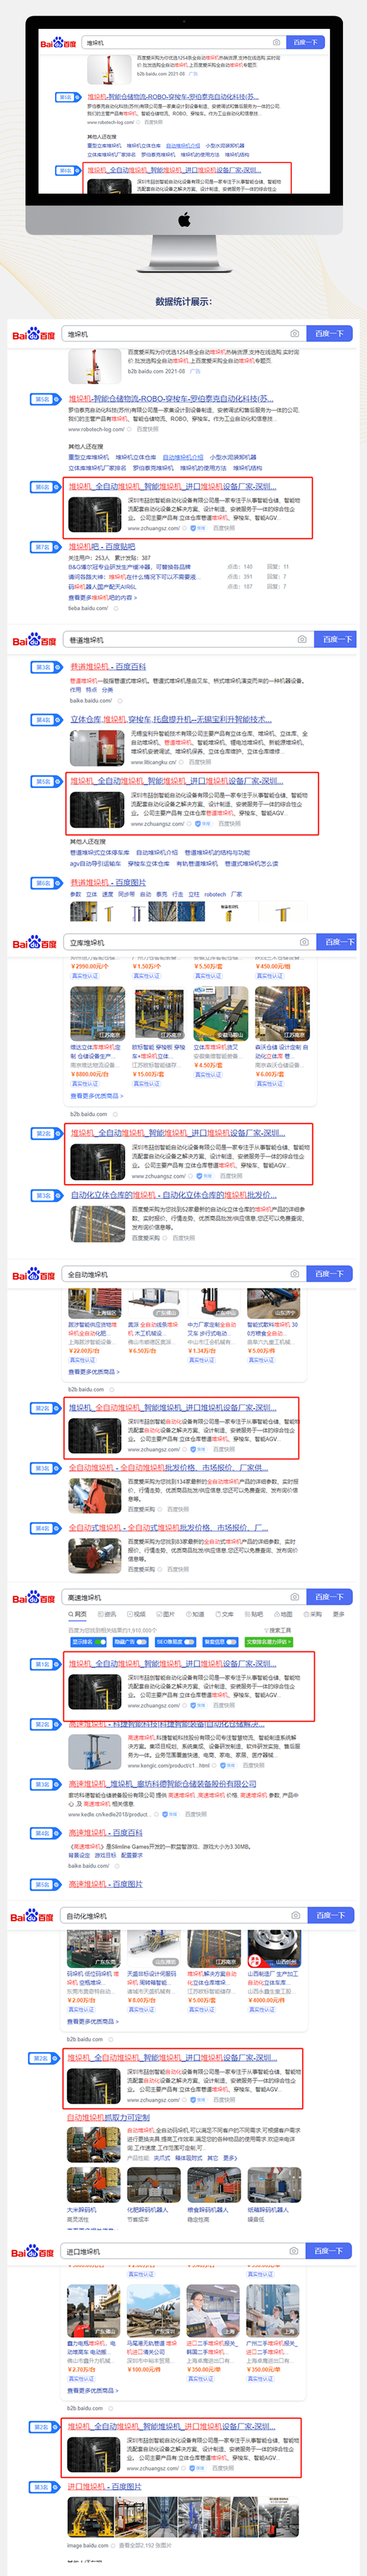Open the 图片 tab
This screenshot has width=367, height=2576.
[165, 1614]
